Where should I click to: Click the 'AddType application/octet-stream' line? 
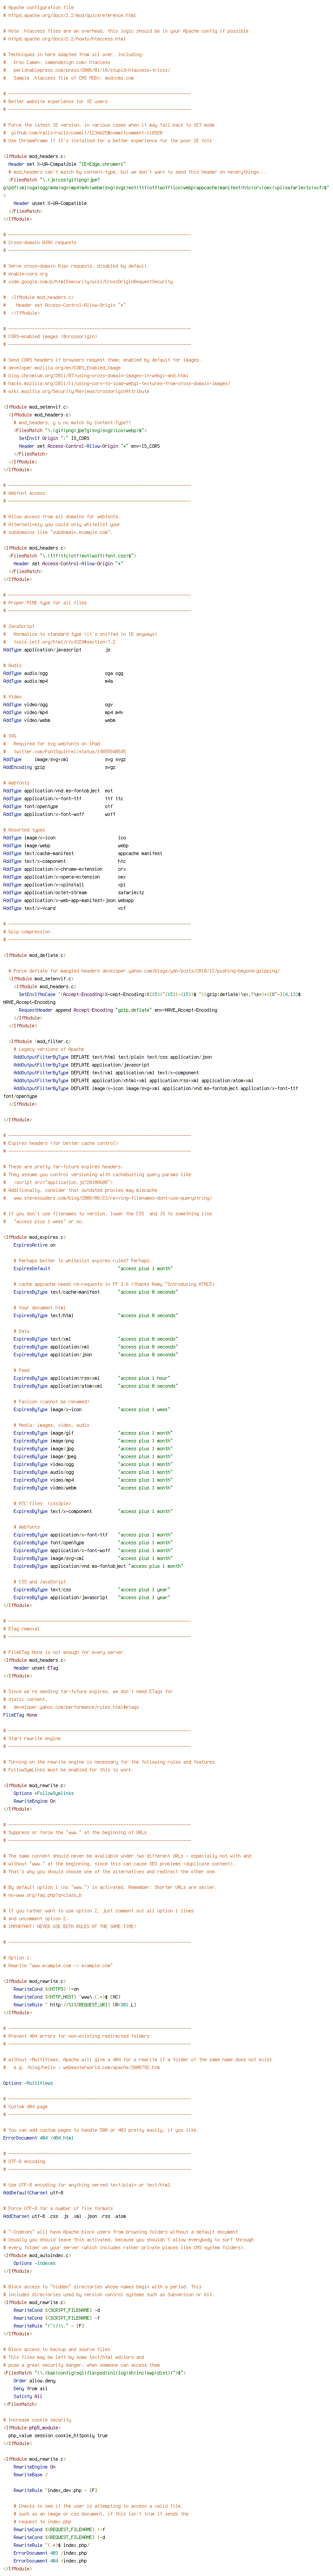74,893
